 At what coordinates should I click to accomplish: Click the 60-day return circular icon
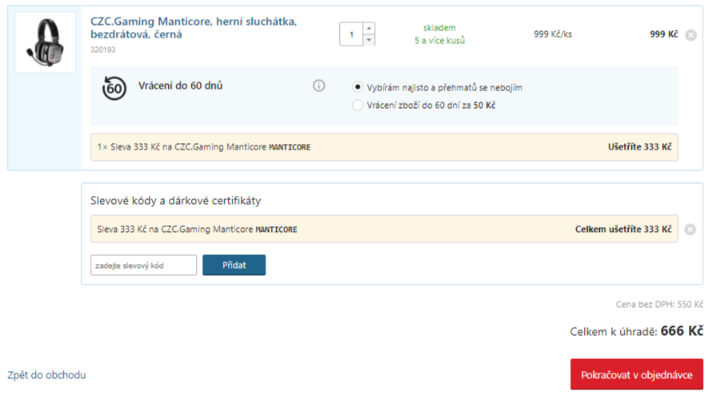click(x=114, y=88)
